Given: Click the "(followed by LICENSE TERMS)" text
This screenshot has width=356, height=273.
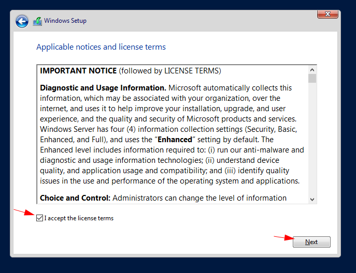Looking at the screenshot, I should (170, 71).
